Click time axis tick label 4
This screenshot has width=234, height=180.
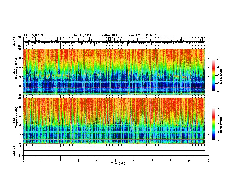pyautogui.click(x=97, y=161)
